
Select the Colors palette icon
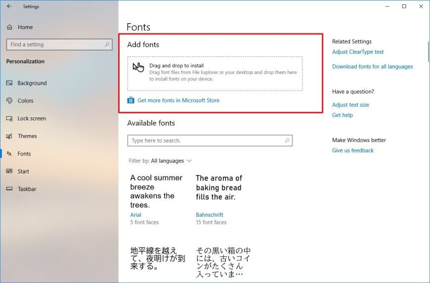click(9, 101)
